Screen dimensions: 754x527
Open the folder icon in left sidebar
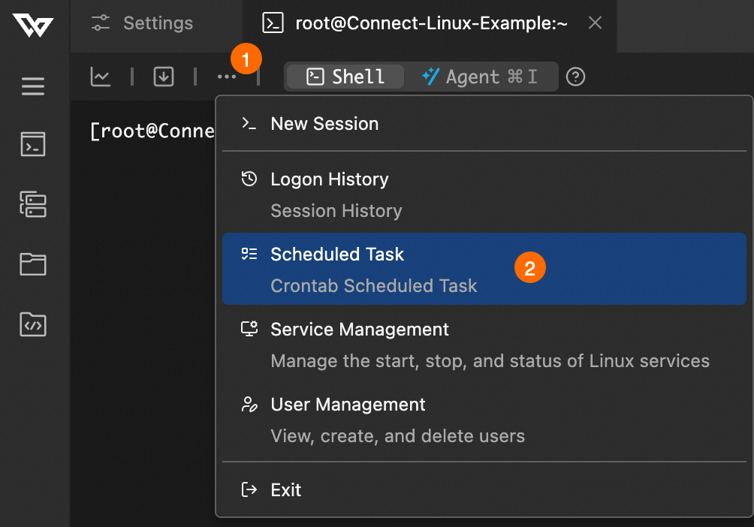click(33, 263)
